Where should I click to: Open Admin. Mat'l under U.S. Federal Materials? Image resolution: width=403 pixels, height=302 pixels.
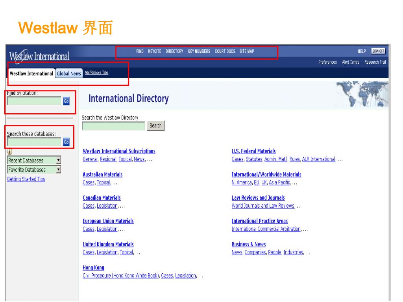pos(276,159)
